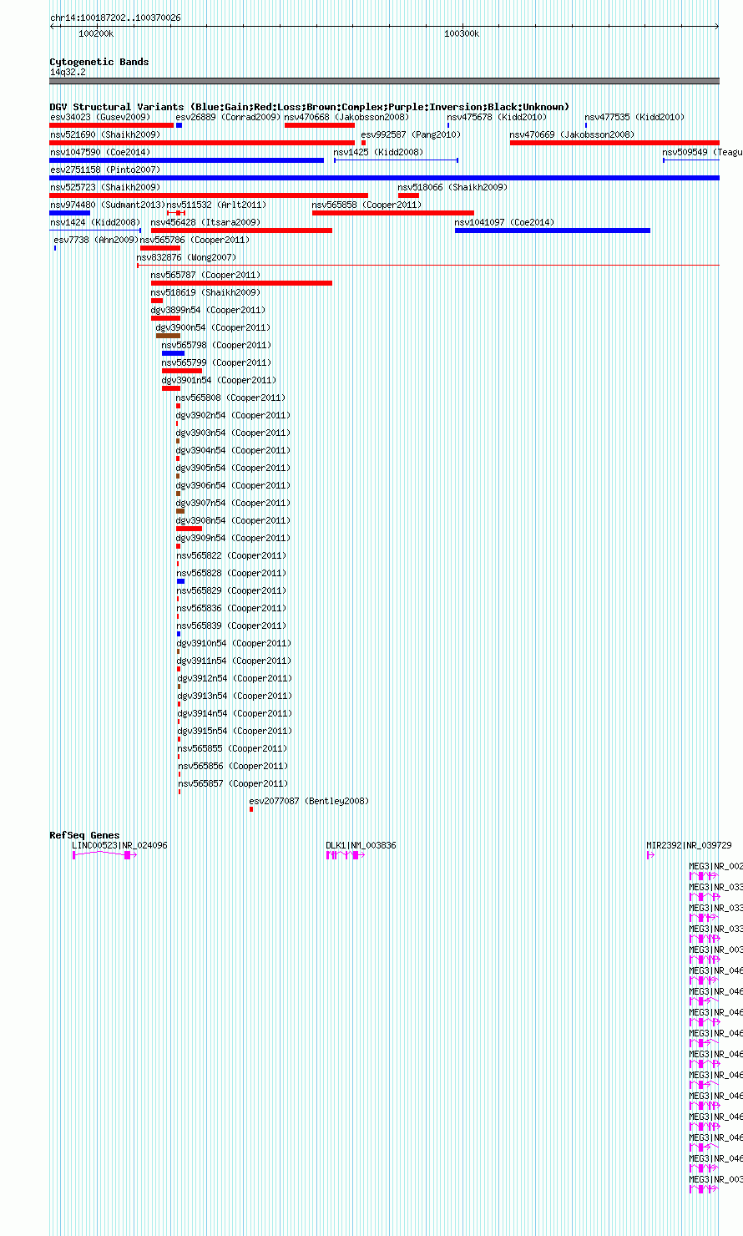Open the nsv470668 (Jakobsson2008) variant label
The image size is (743, 1236).
point(346,117)
